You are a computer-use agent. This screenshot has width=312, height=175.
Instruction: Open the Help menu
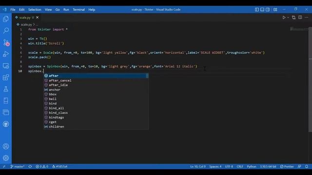92,10
